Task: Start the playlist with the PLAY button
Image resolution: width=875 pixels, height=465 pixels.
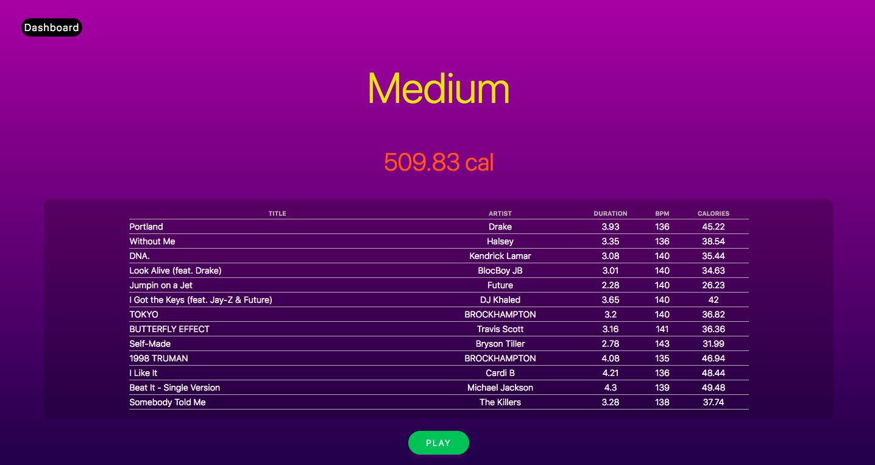Action: click(x=438, y=443)
